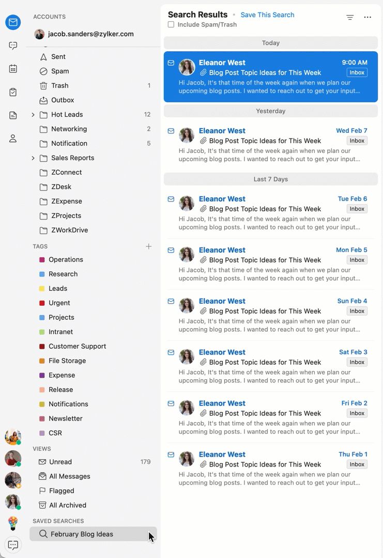This screenshot has height=558, width=383.
Task: Select the CSR tag
Action: 93,433
